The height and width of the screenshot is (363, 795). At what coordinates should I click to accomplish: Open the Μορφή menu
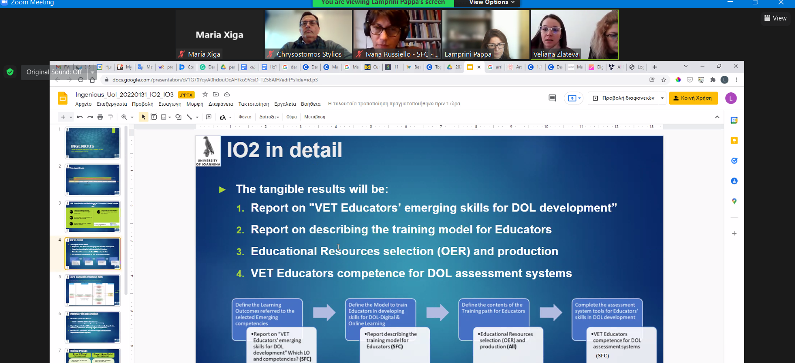coord(195,104)
